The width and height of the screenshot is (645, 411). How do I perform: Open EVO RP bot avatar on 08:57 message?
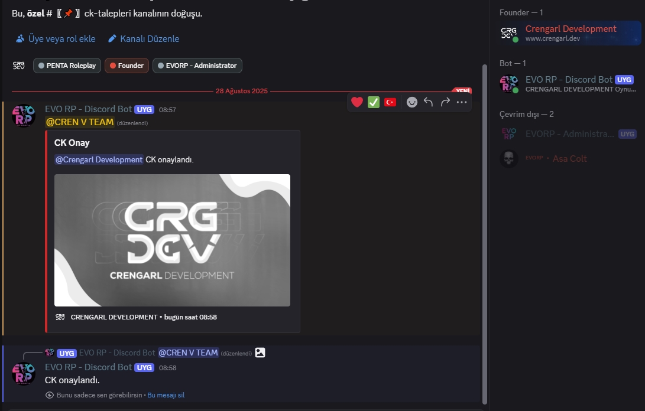click(x=24, y=116)
